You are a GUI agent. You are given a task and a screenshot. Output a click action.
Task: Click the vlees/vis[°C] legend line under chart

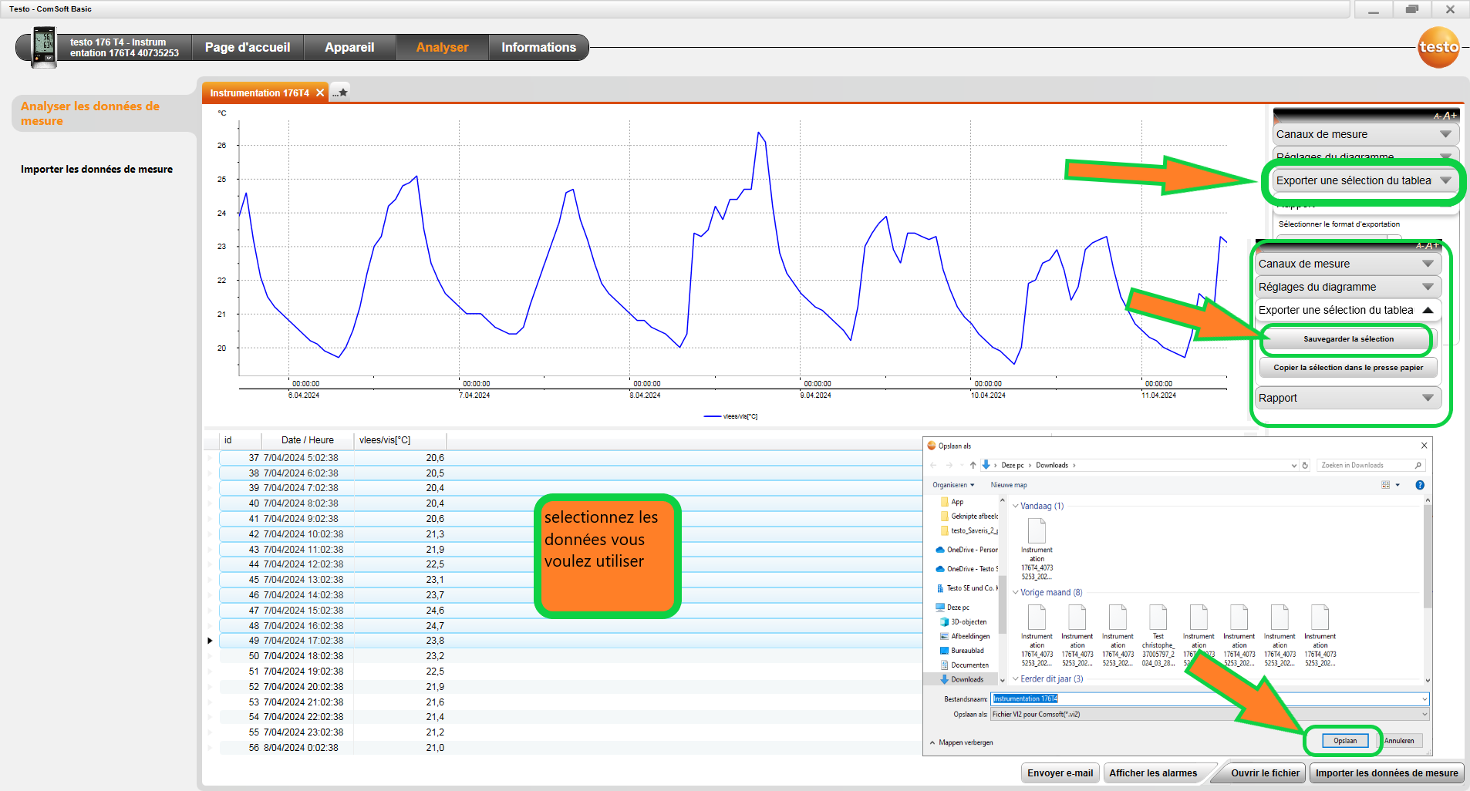[x=712, y=416]
